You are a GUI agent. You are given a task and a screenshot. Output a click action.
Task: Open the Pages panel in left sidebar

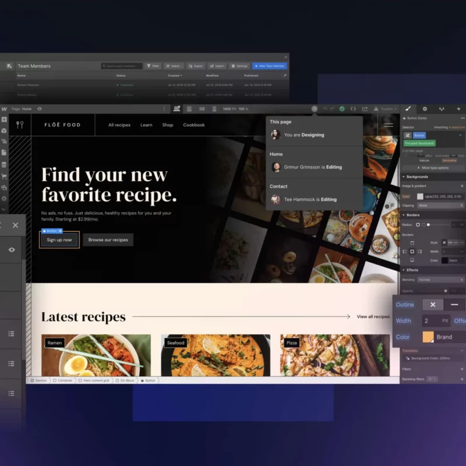click(4, 153)
